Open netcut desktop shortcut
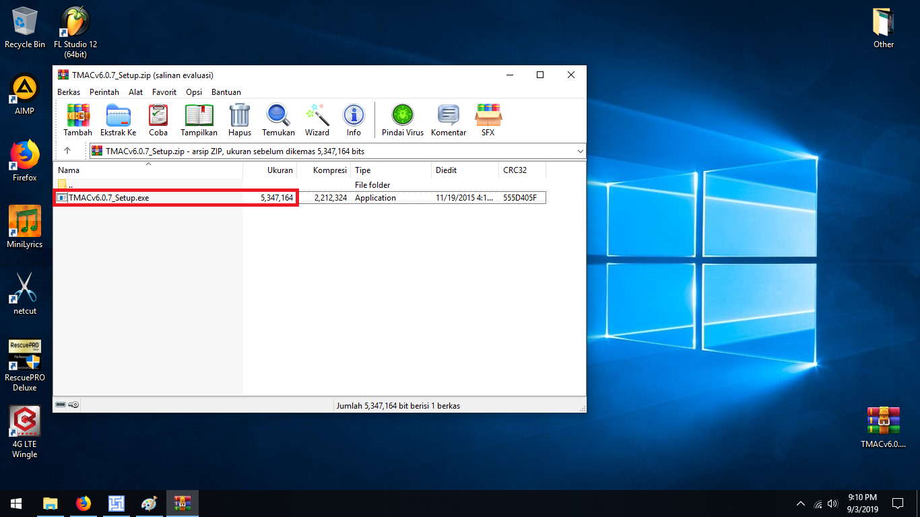920x517 pixels. 25,294
